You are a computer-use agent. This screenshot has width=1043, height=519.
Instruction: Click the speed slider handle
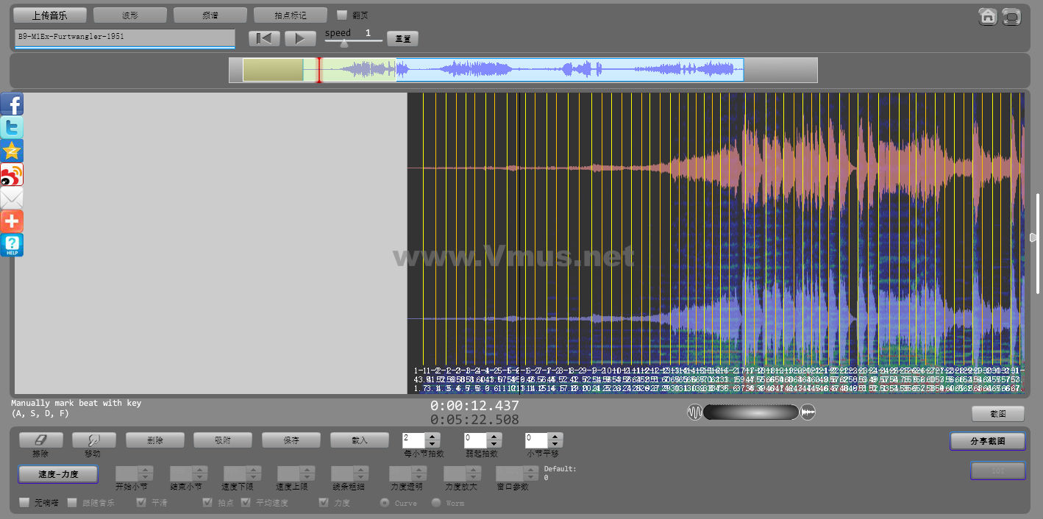pyautogui.click(x=343, y=43)
